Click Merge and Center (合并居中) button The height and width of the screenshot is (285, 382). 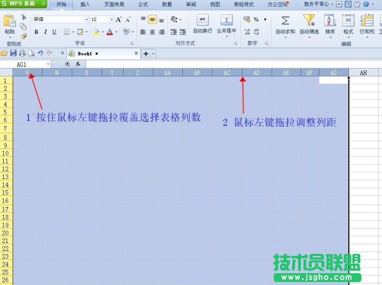[x=226, y=25]
